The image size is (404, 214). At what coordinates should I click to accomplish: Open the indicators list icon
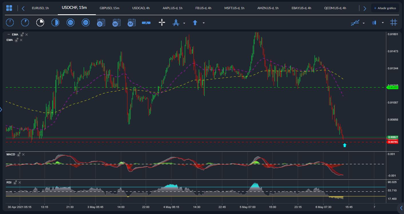pos(355,23)
